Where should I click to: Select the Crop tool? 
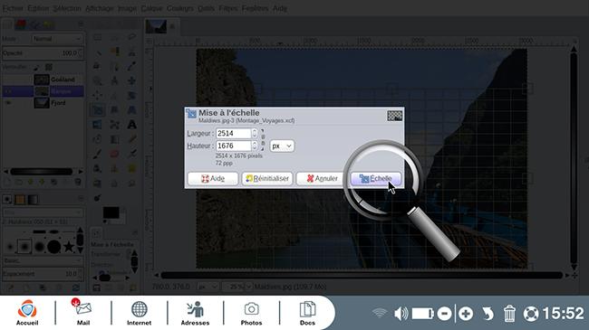[x=114, y=95]
